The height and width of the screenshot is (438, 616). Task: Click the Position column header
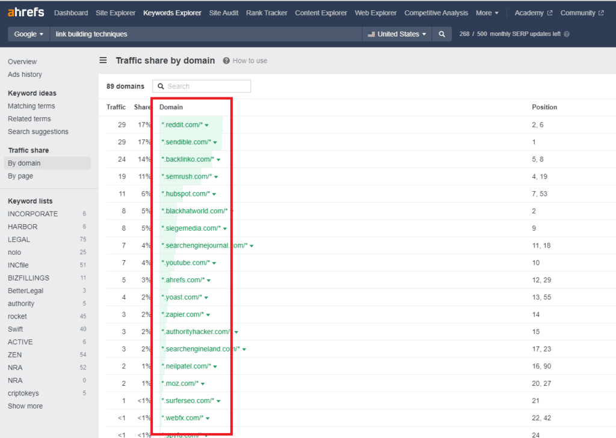coord(544,107)
